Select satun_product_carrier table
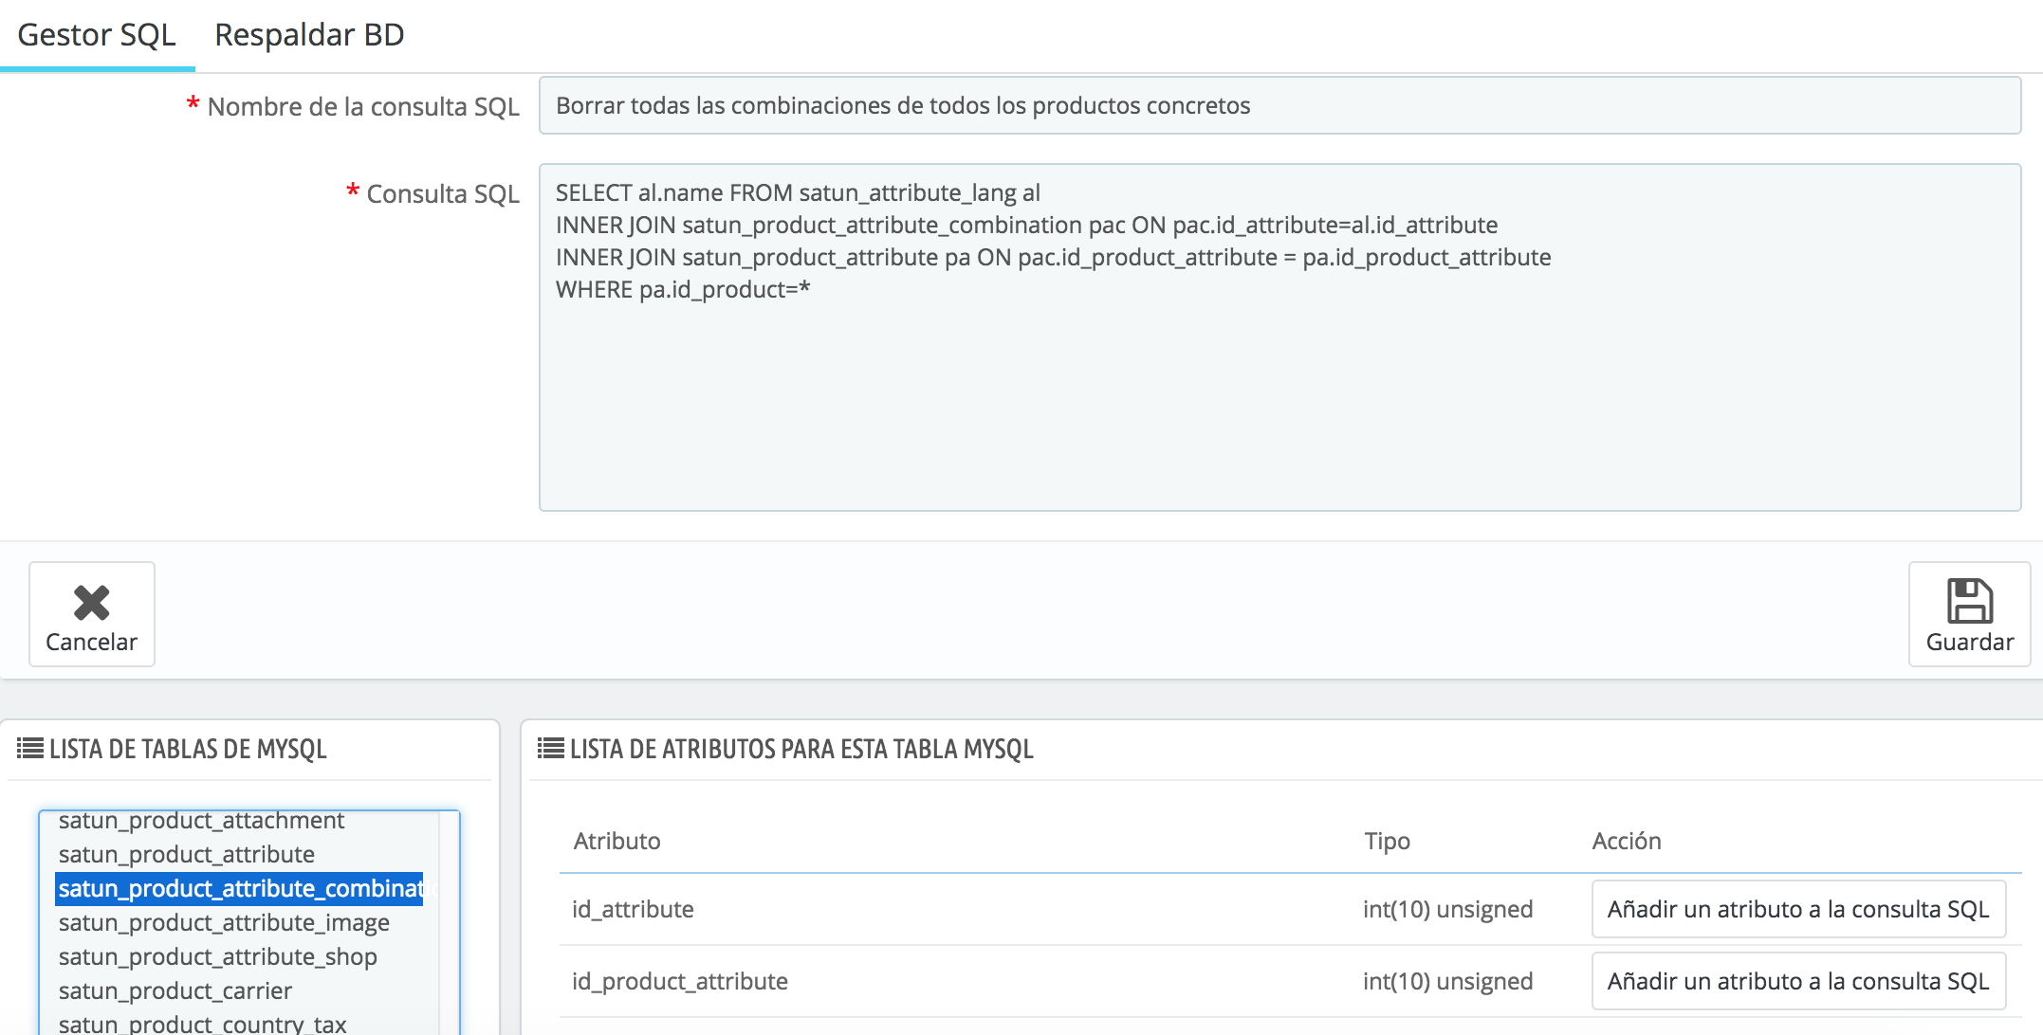 (175, 990)
